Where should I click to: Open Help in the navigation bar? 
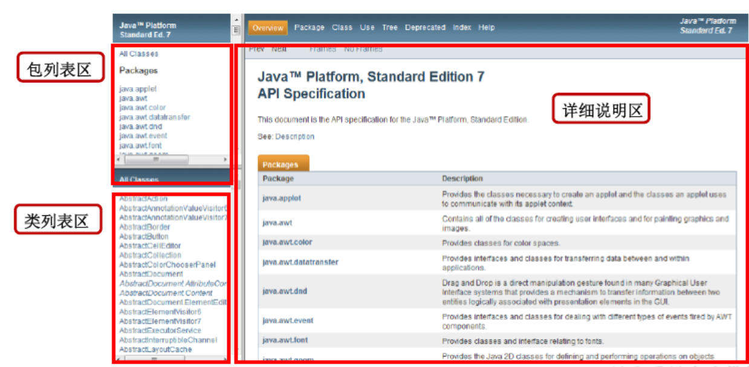click(x=486, y=27)
